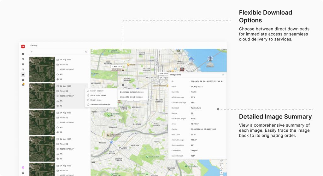The width and height of the screenshot is (323, 176).
Task: Choose Report issue from the context menu
Action: tap(101, 100)
